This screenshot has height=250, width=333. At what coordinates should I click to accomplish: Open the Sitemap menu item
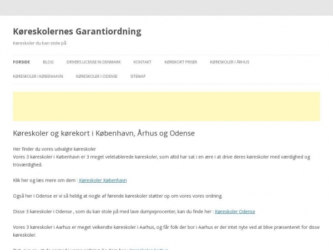tap(138, 76)
